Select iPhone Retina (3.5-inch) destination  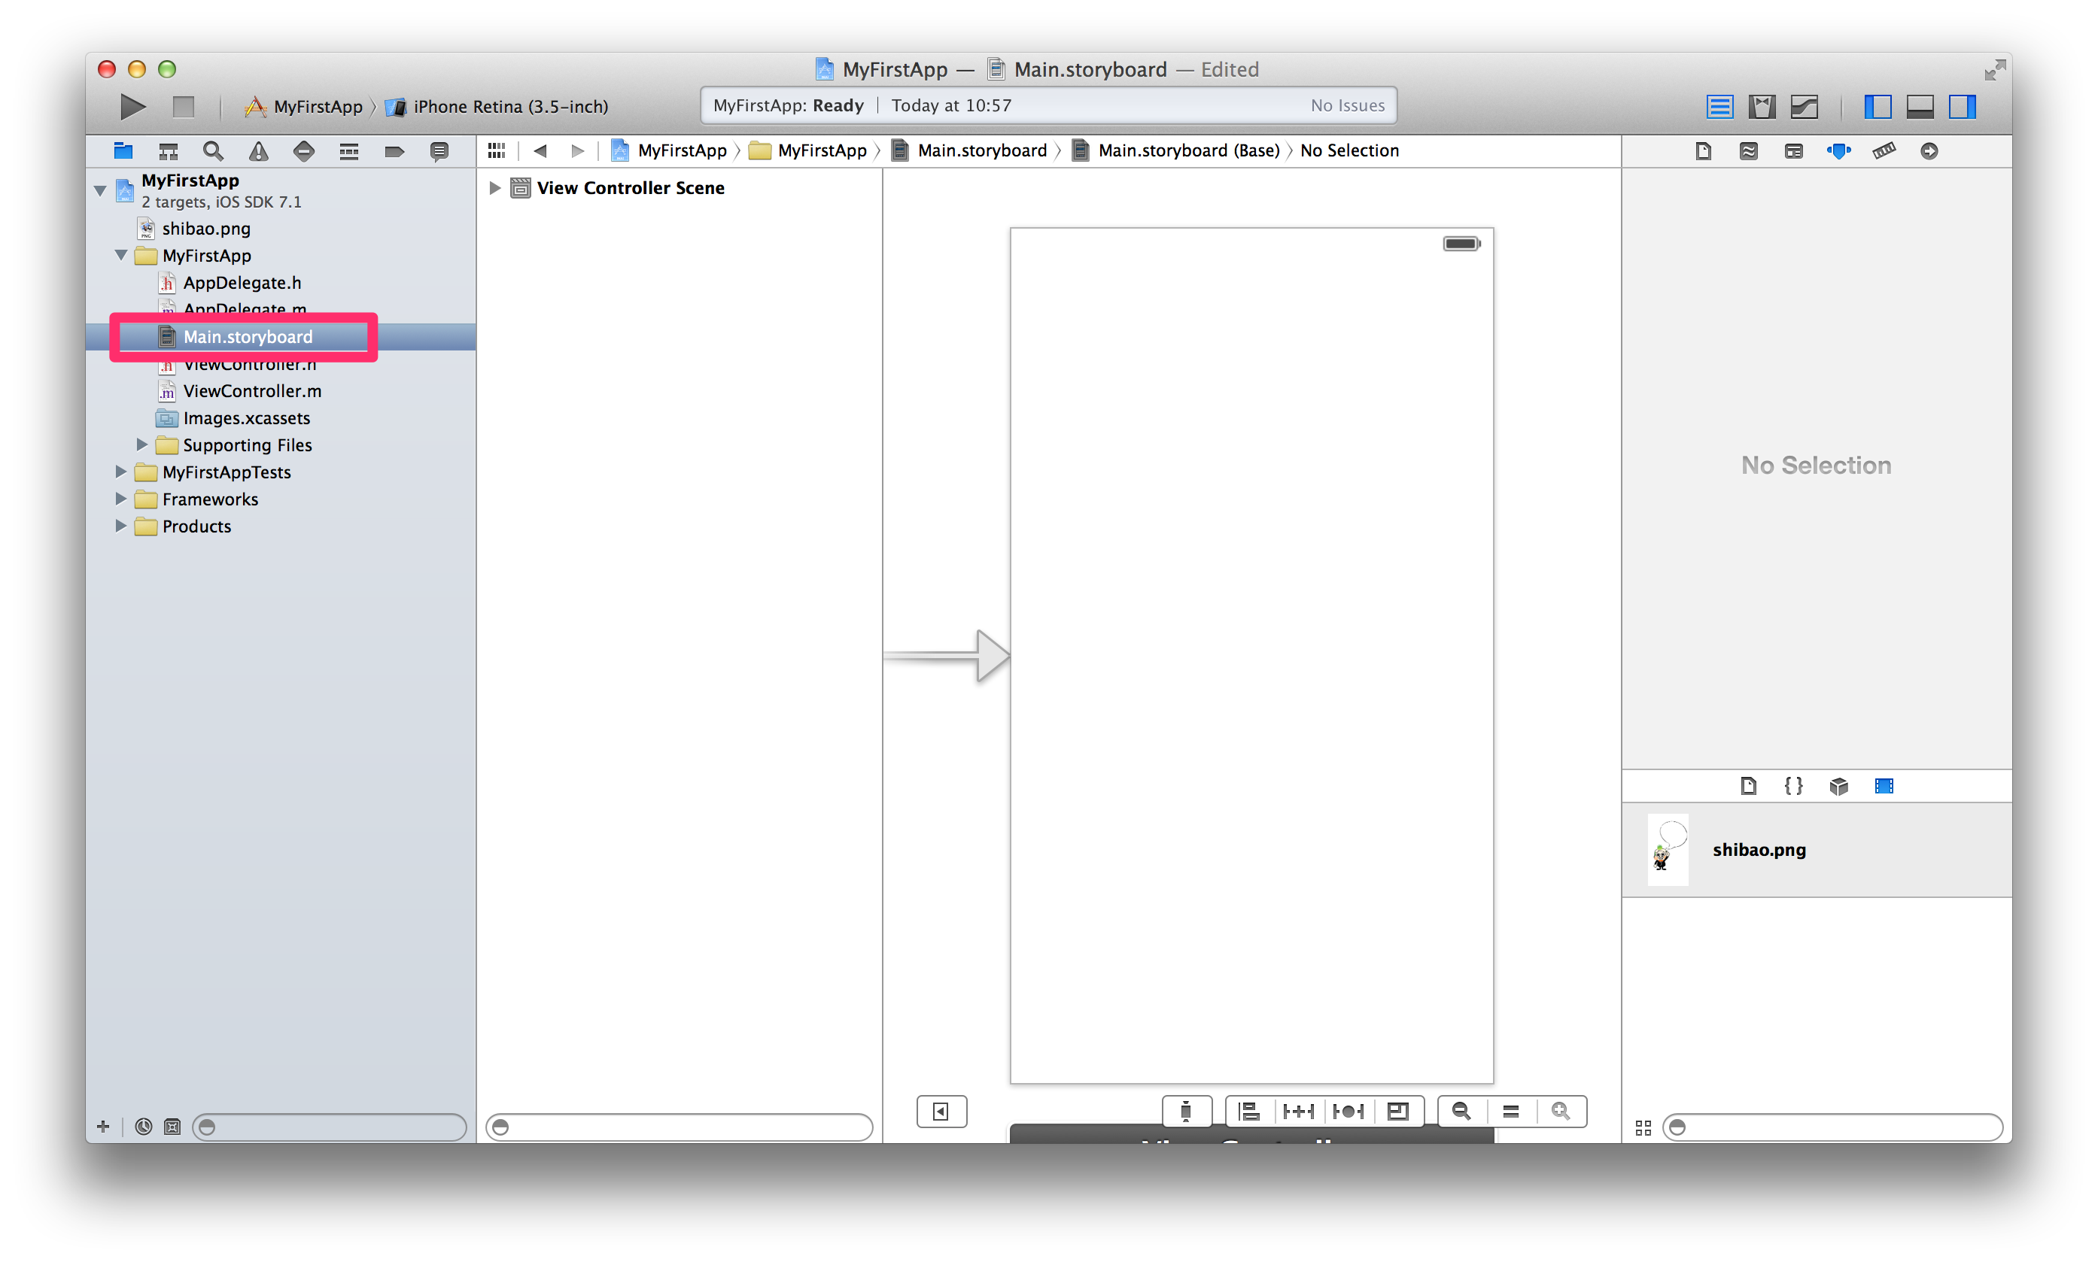coord(509,106)
